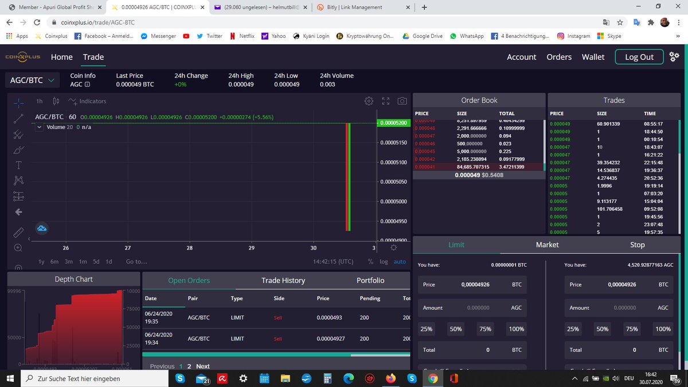Open Chrome from the taskbar
The height and width of the screenshot is (387, 688).
click(x=433, y=378)
